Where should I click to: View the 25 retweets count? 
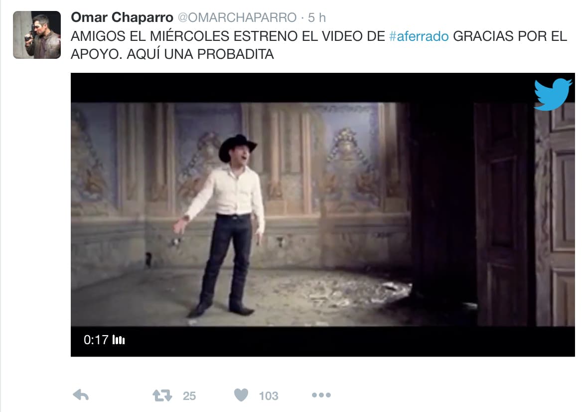189,396
